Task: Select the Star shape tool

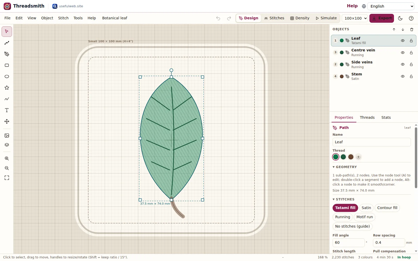Action: 7,88
